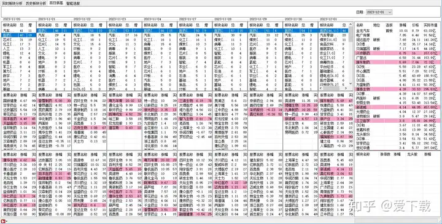Click the red icon in the status bar
The width and height of the screenshot is (442, 224).
click(x=4, y=222)
